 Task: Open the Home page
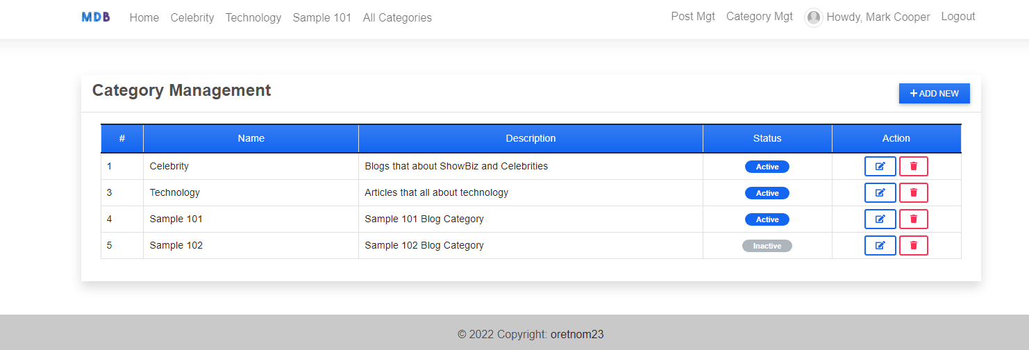(144, 18)
